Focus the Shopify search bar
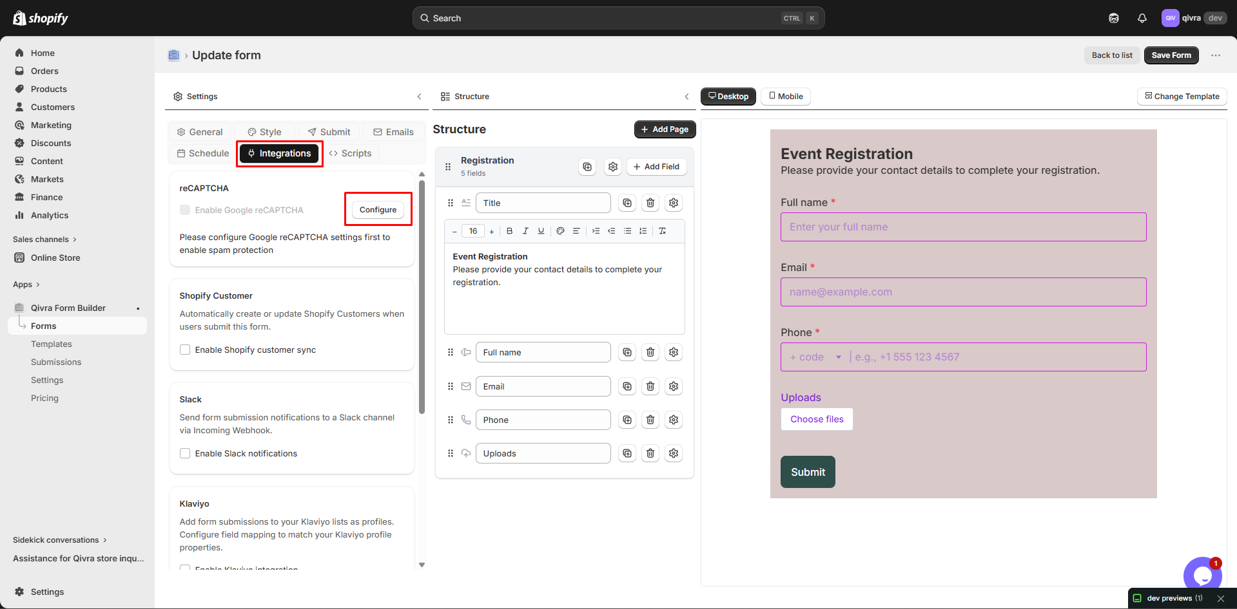1237x609 pixels. pyautogui.click(x=618, y=18)
